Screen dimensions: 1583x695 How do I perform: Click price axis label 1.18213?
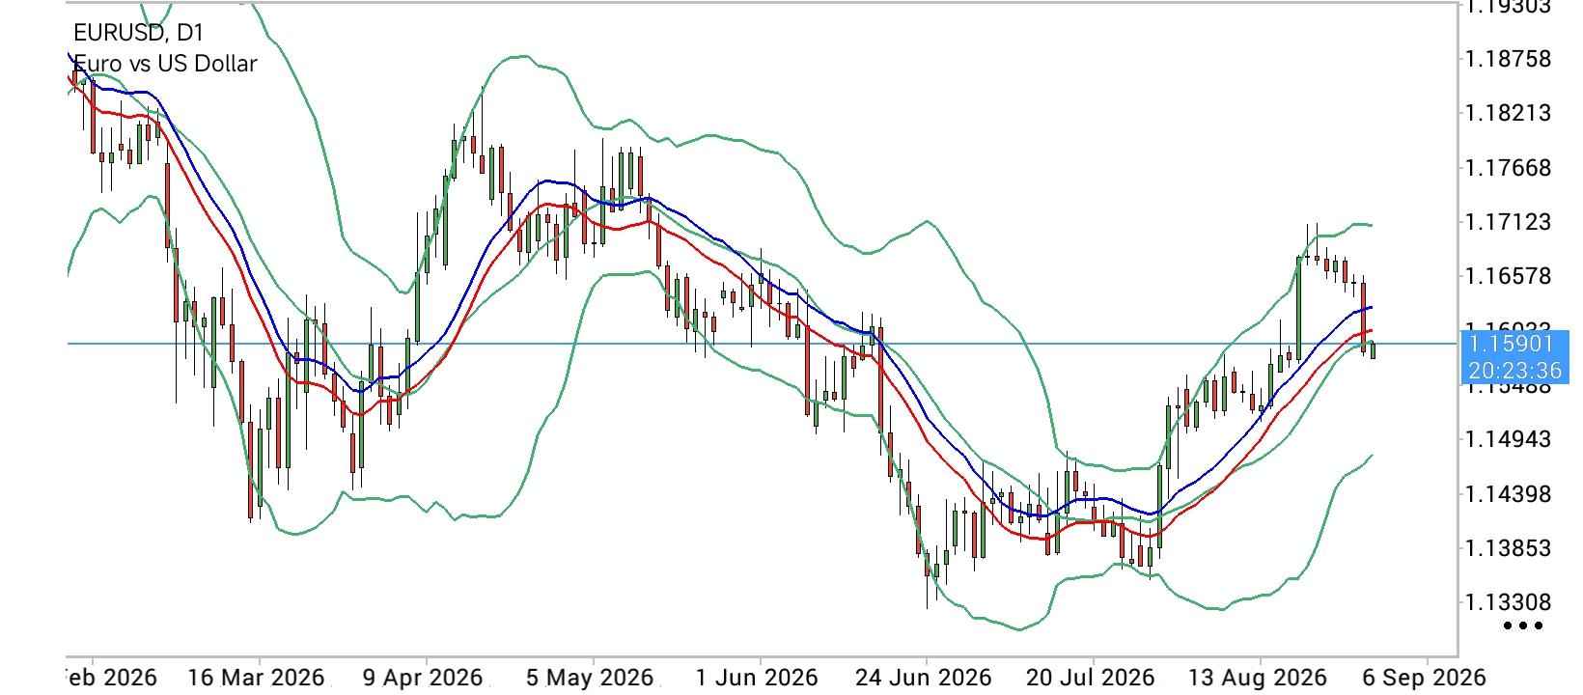(x=1508, y=113)
